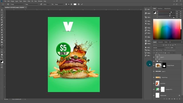This screenshot has height=103, width=183.
Task: Click the font size input field
Action: (x=46, y=4)
